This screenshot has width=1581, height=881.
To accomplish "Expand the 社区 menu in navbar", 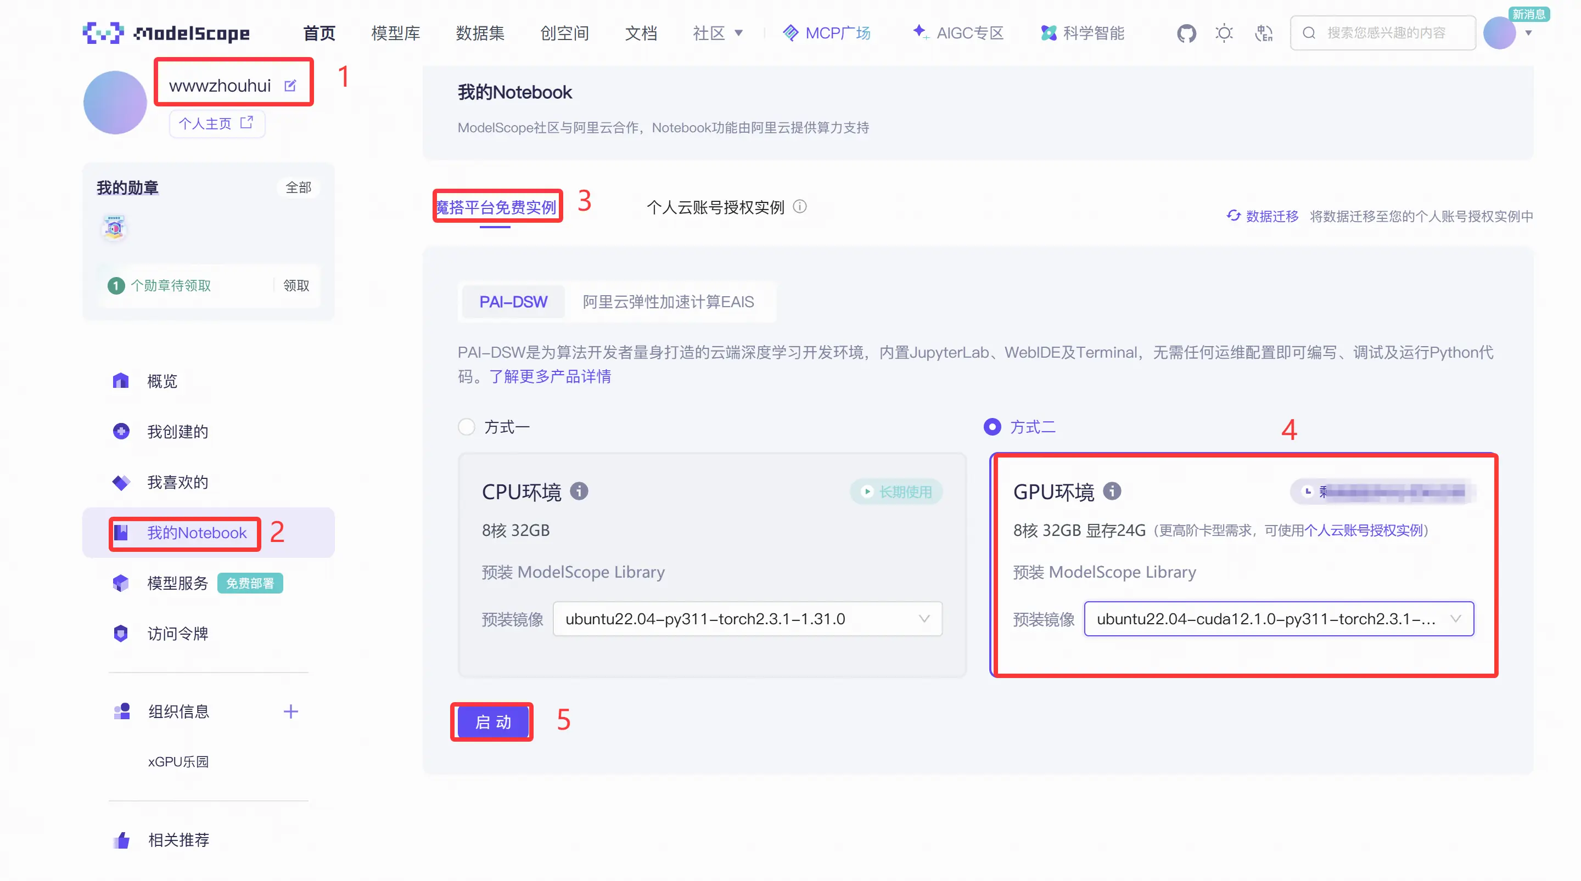I will pos(717,33).
